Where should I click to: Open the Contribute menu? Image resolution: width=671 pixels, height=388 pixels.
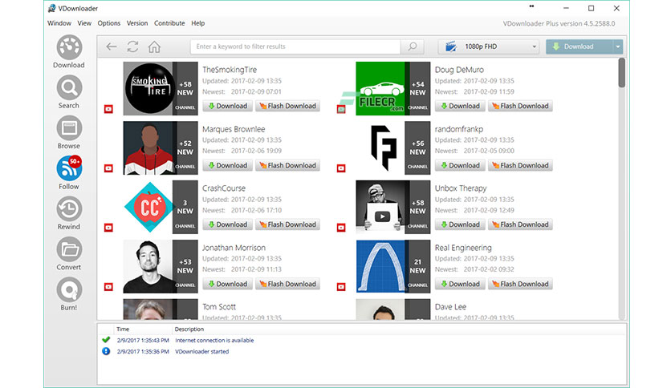click(x=169, y=23)
